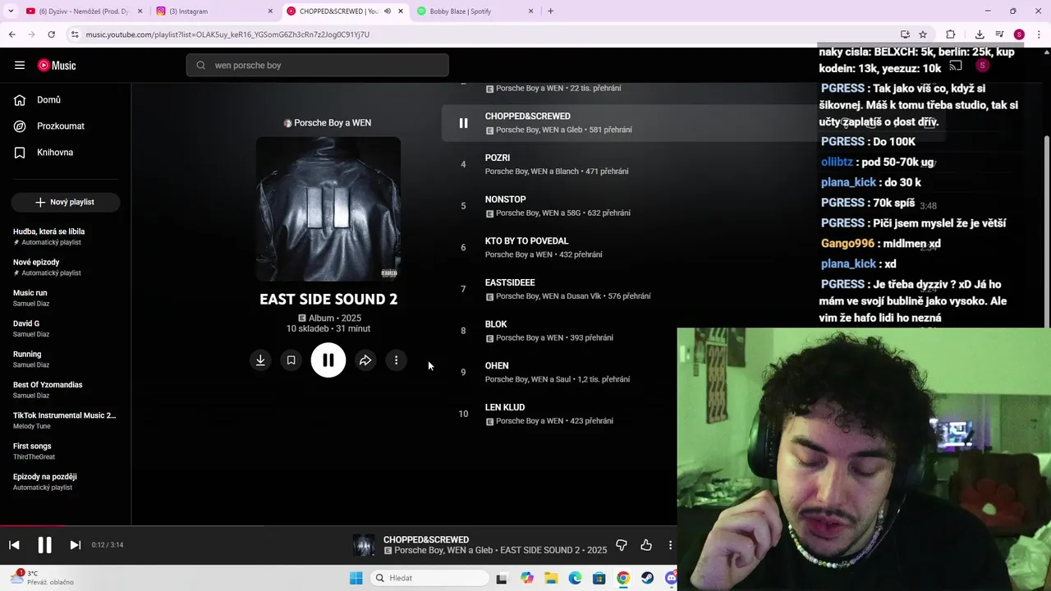Pause the CHOPPED&SCREWED track in the list
Image resolution: width=1051 pixels, height=591 pixels.
[463, 123]
